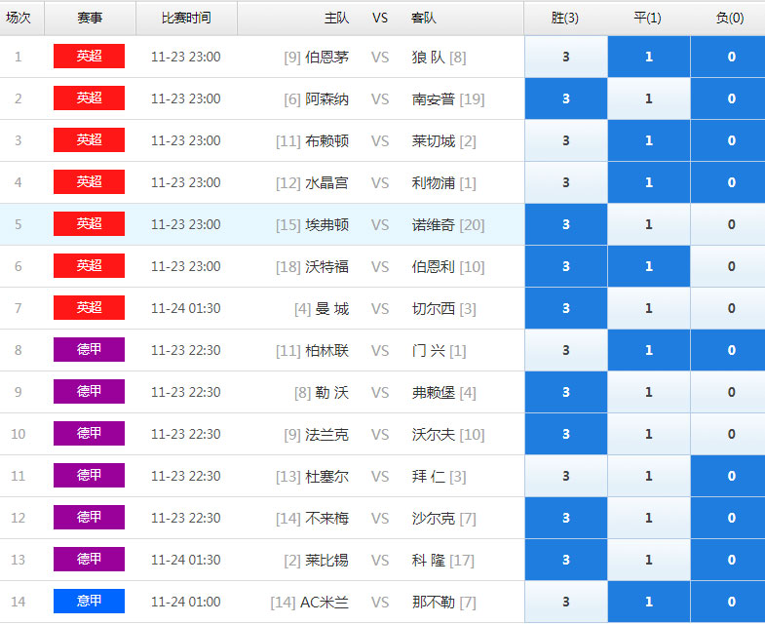Toggle win (3) for 沃特福 vs 伯恩利
Image resolution: width=765 pixels, height=624 pixels.
coord(566,266)
